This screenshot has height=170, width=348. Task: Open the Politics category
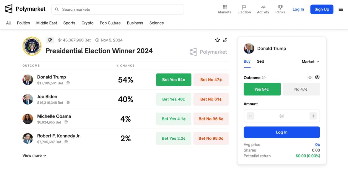point(23,23)
